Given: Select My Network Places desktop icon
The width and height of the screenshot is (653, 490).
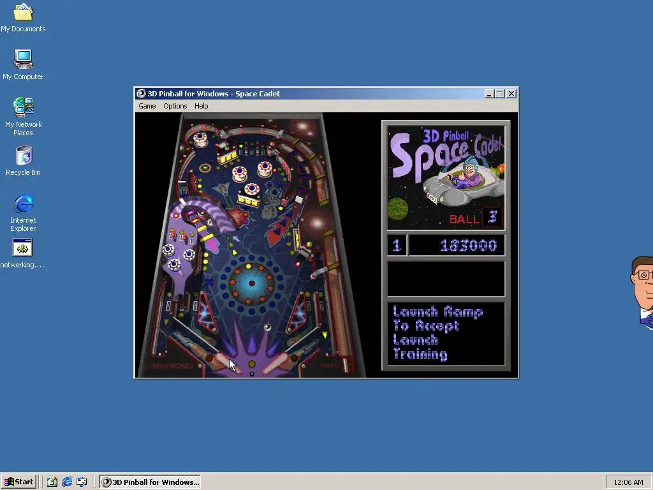Looking at the screenshot, I should pyautogui.click(x=23, y=117).
